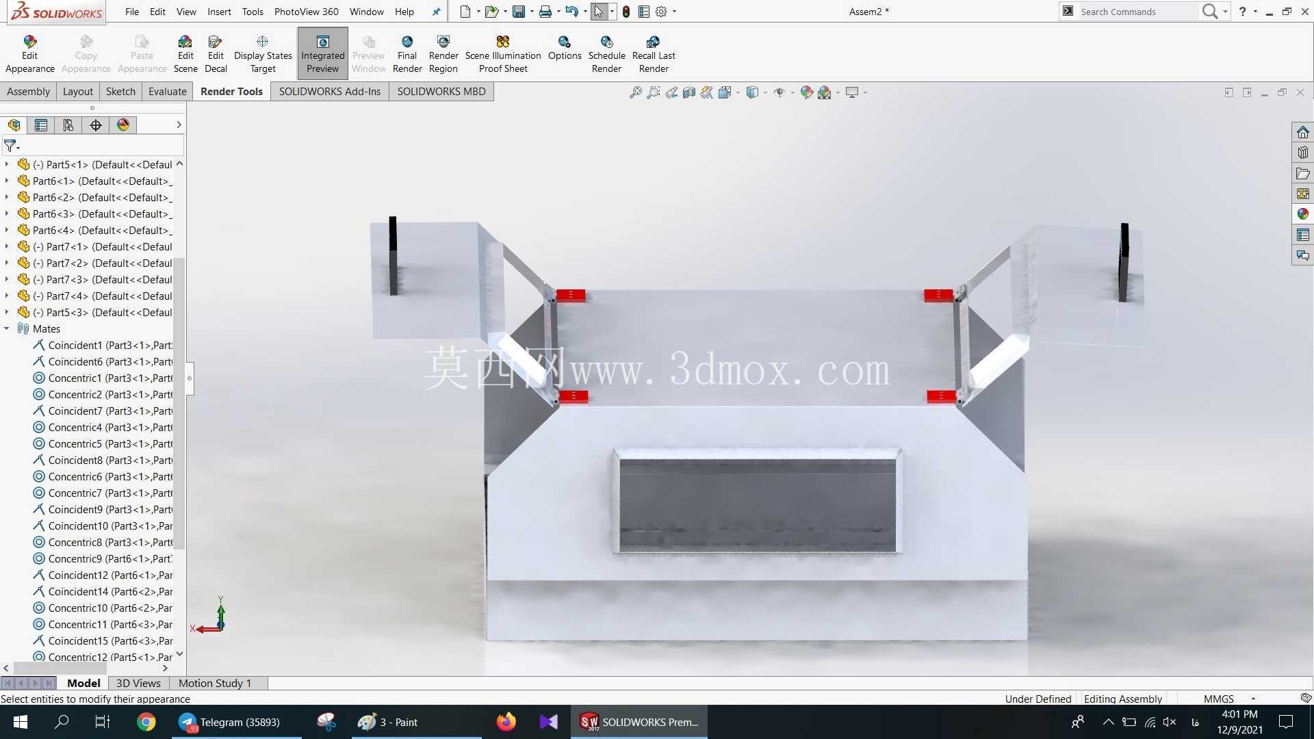Expand the Part6<1> tree node

coord(7,181)
